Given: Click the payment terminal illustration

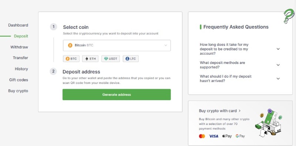Looking at the screenshot, I should click(x=269, y=122).
